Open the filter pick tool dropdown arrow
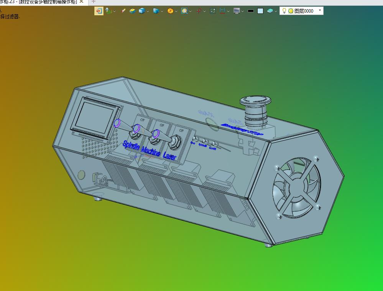 114,11
